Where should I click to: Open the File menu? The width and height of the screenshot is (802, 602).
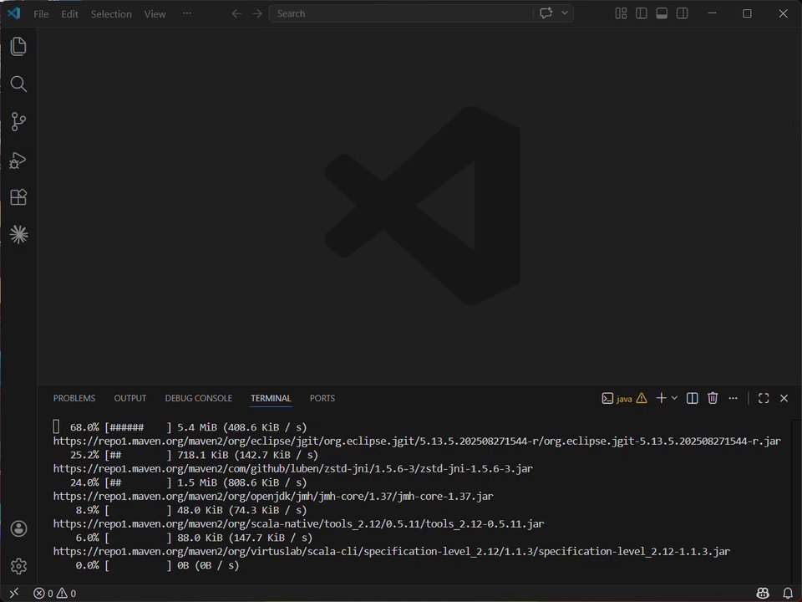pos(41,14)
